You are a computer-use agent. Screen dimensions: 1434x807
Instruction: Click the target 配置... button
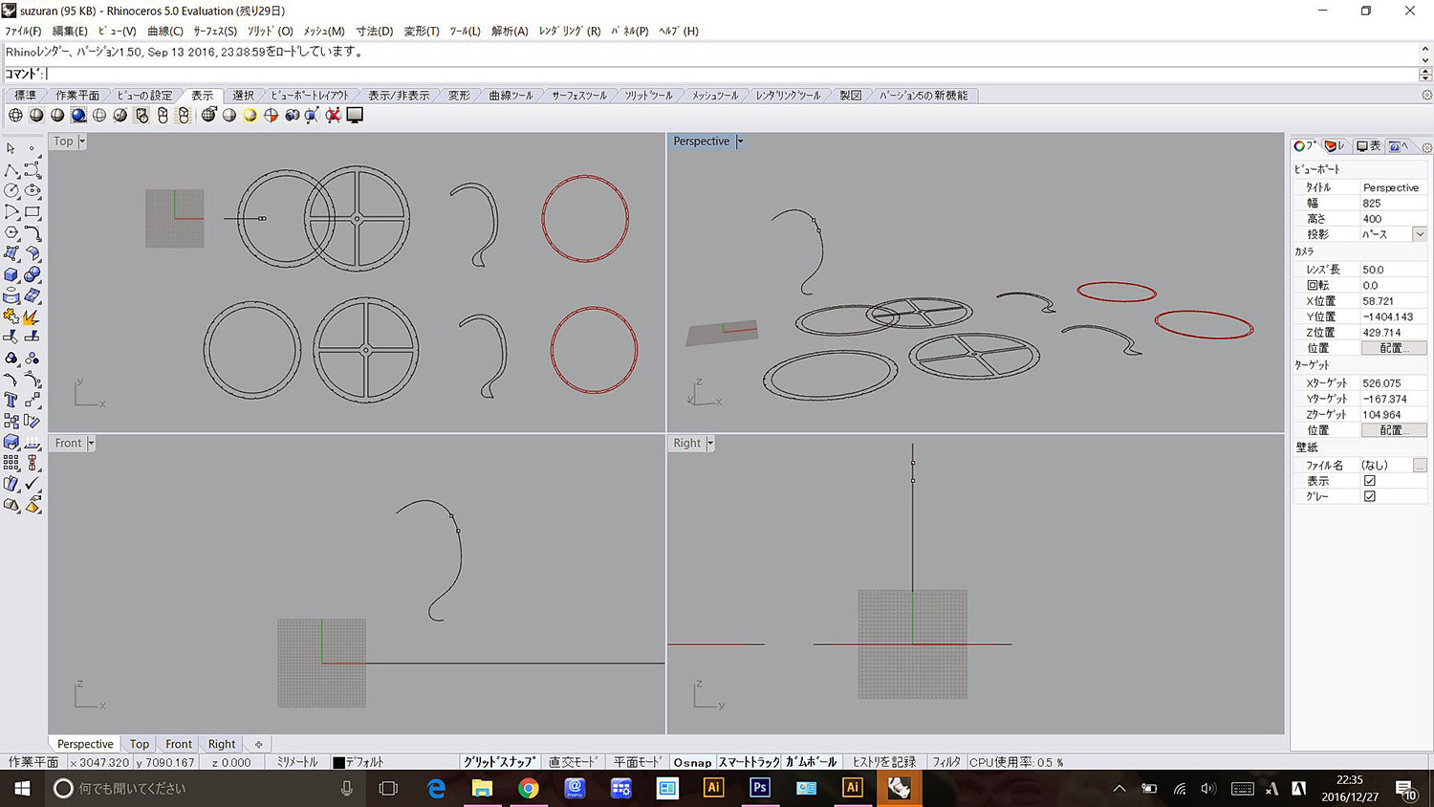pos(1393,430)
